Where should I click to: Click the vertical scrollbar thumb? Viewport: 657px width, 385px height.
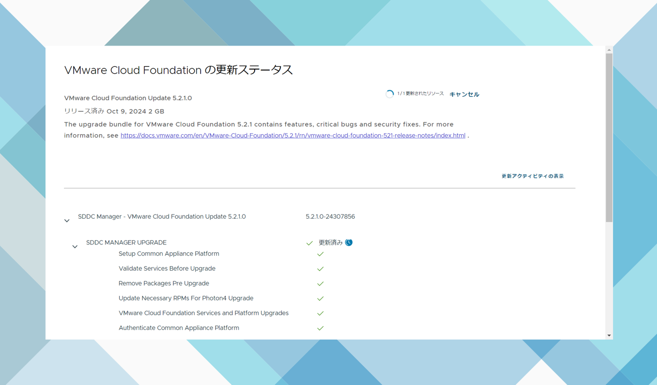609,137
